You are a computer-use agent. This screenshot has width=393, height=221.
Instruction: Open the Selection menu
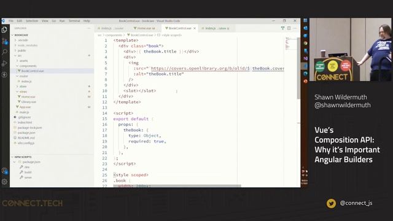(32, 21)
